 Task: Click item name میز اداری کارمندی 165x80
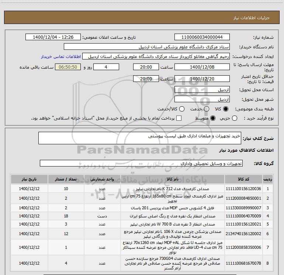pyautogui.click(x=173, y=199)
